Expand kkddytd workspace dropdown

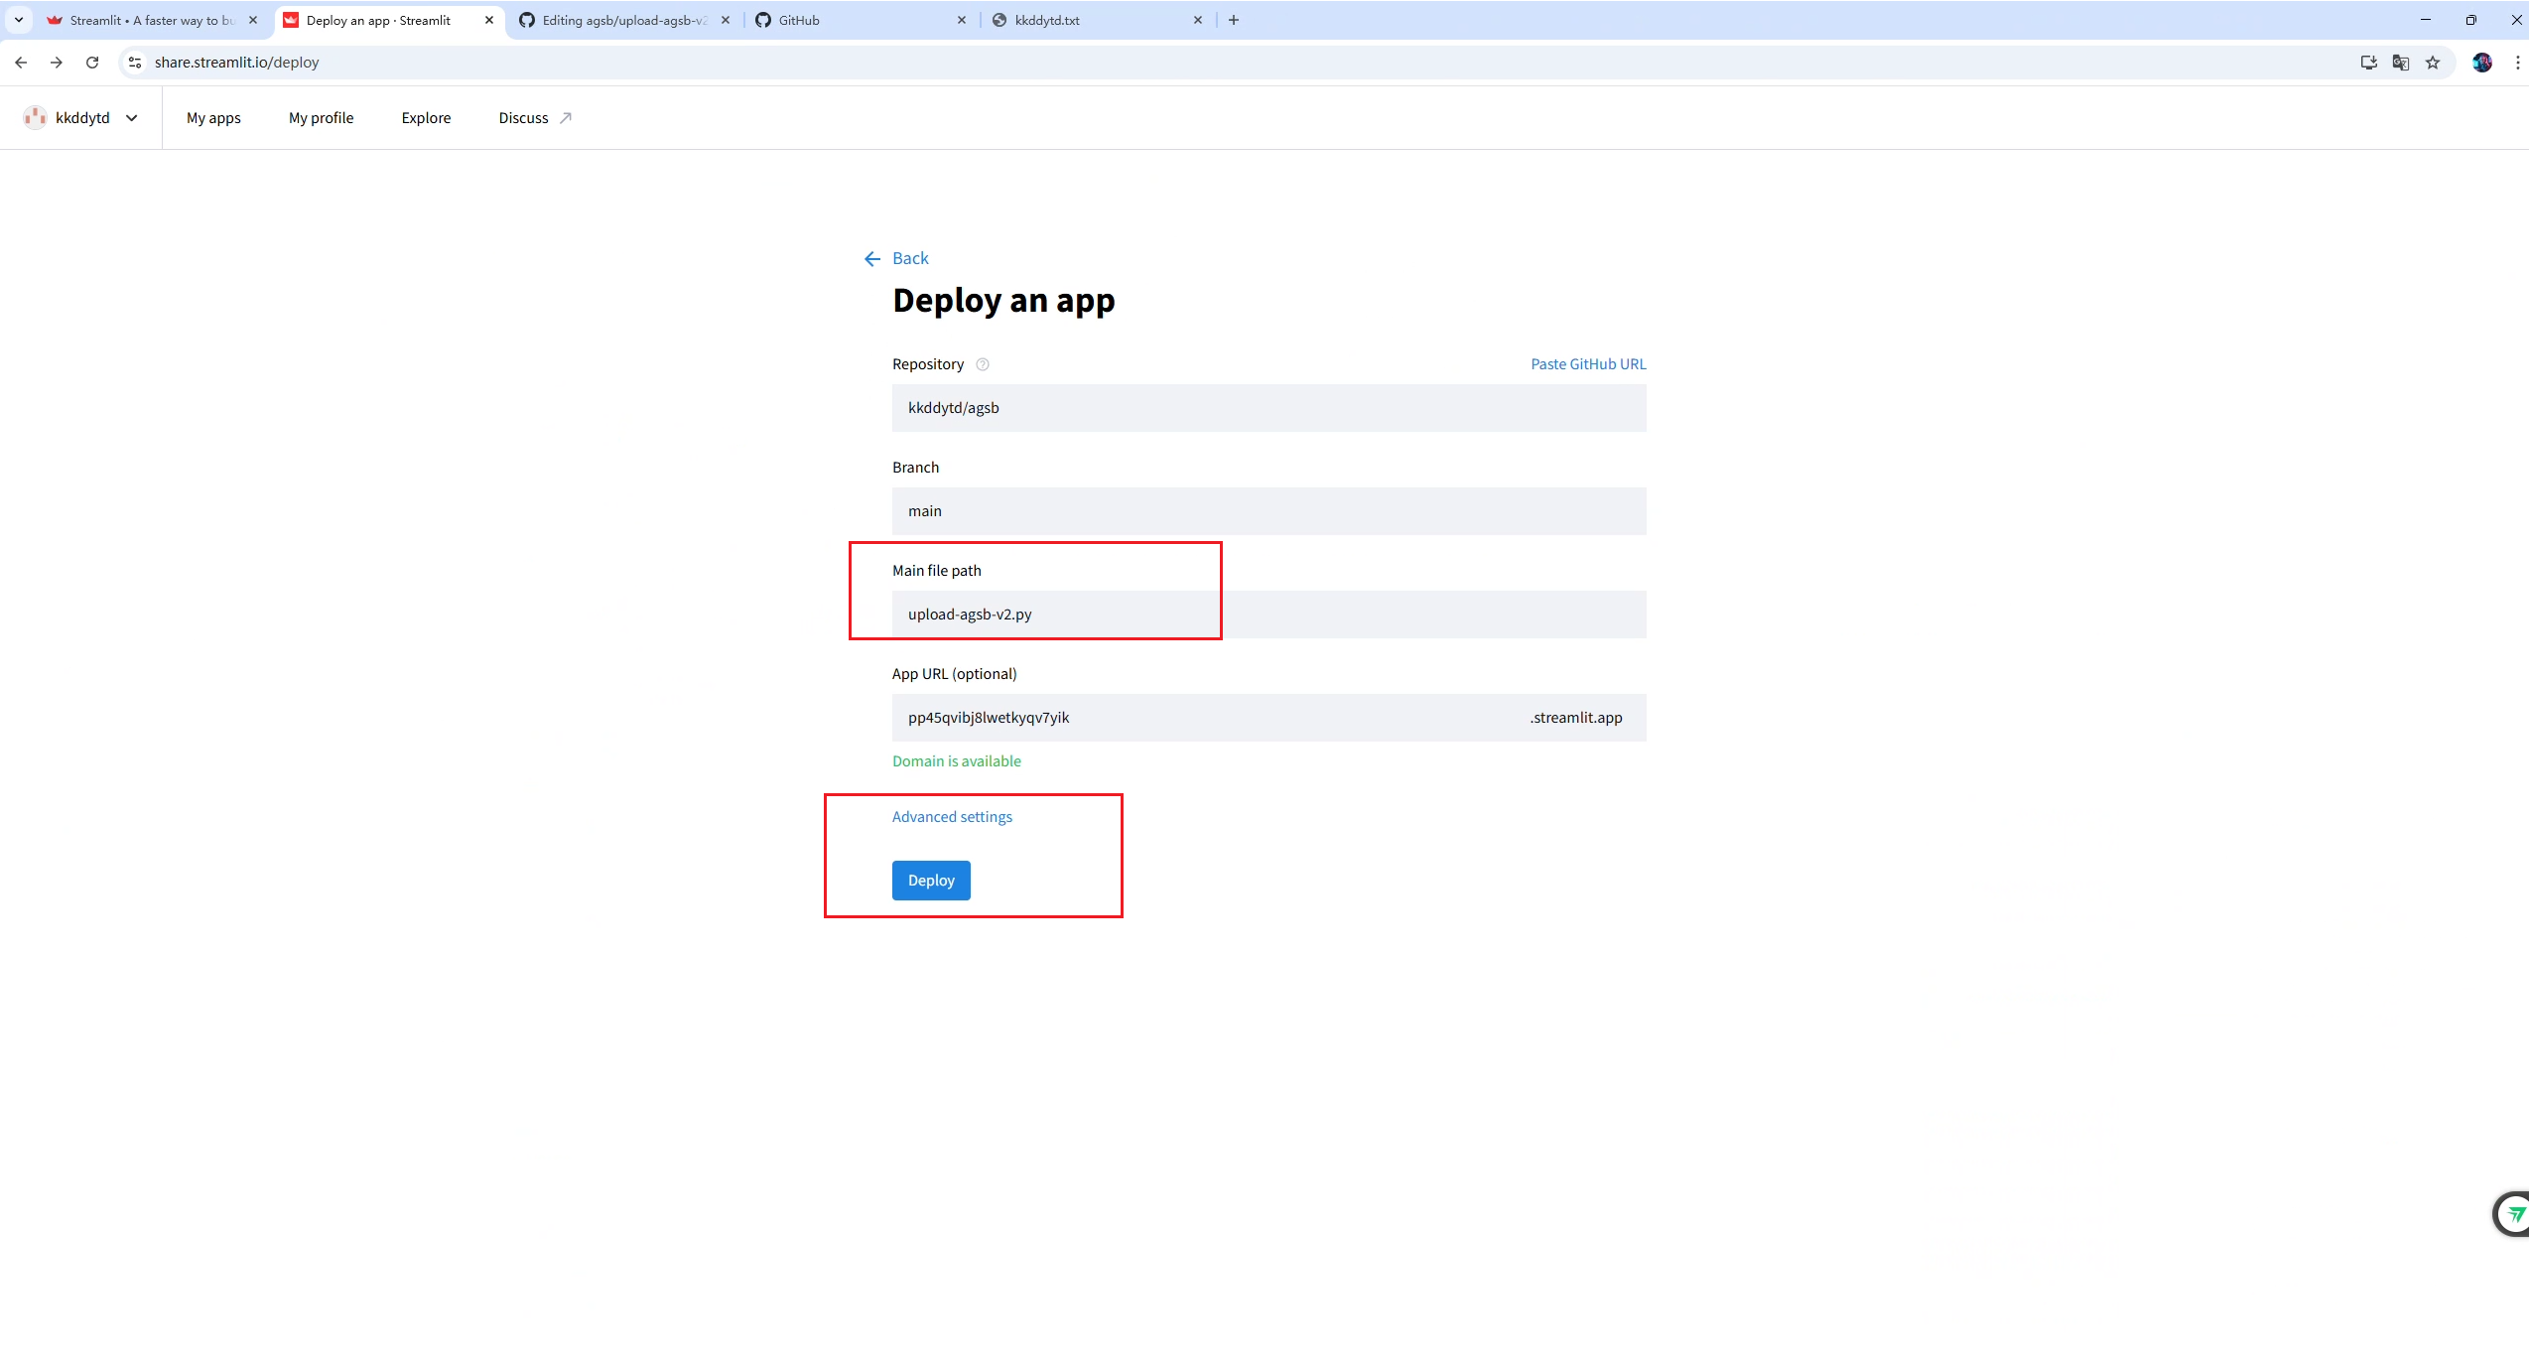pos(132,118)
